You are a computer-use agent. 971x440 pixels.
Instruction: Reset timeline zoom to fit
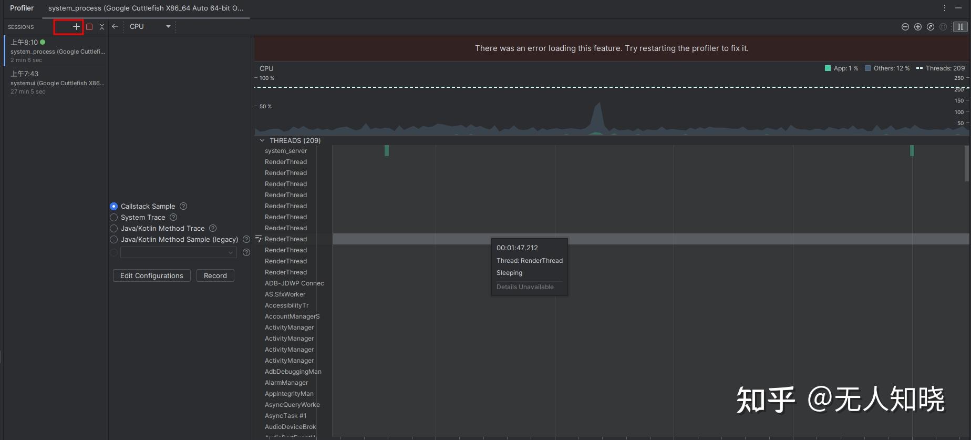pyautogui.click(x=930, y=27)
